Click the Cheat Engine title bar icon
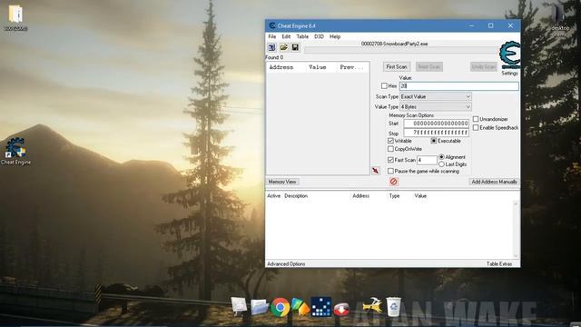Image resolution: width=581 pixels, height=327 pixels. coord(272,25)
